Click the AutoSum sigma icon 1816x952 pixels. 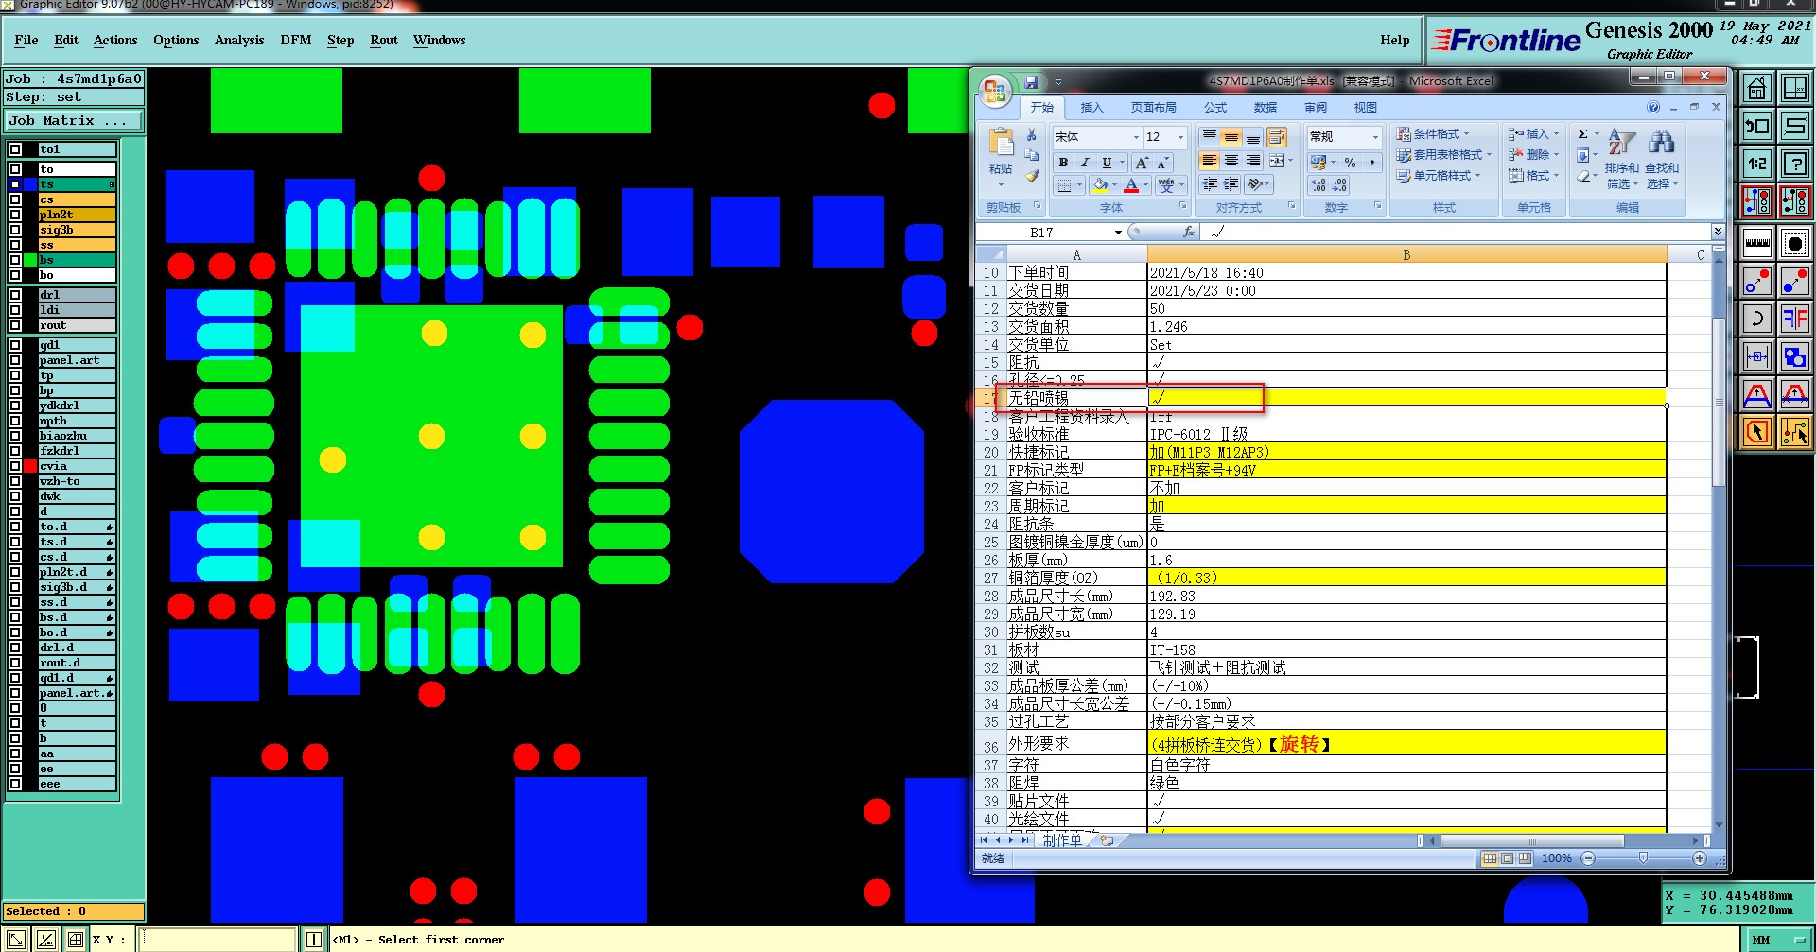[1582, 134]
